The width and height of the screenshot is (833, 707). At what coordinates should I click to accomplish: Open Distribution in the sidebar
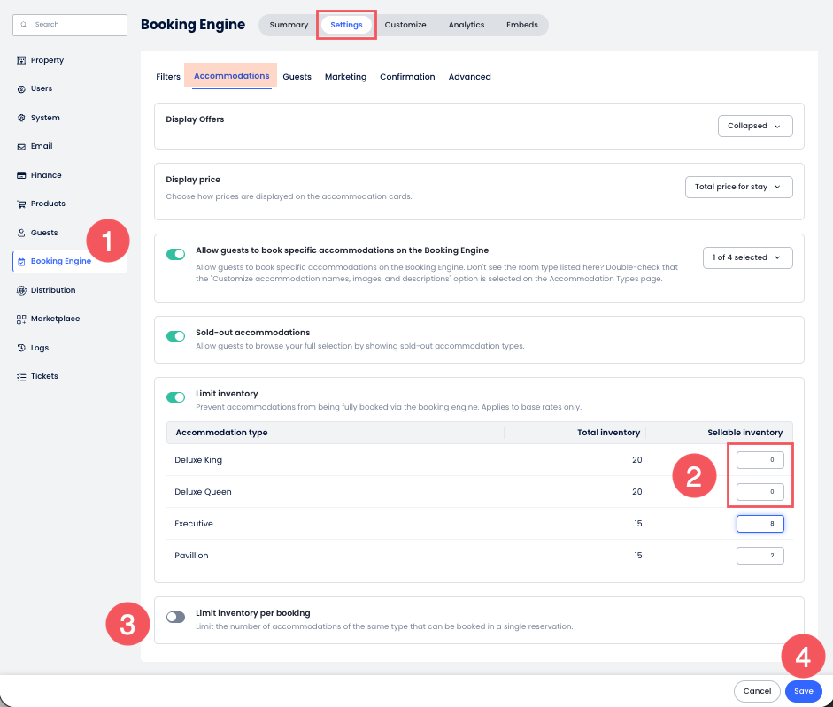pos(53,290)
